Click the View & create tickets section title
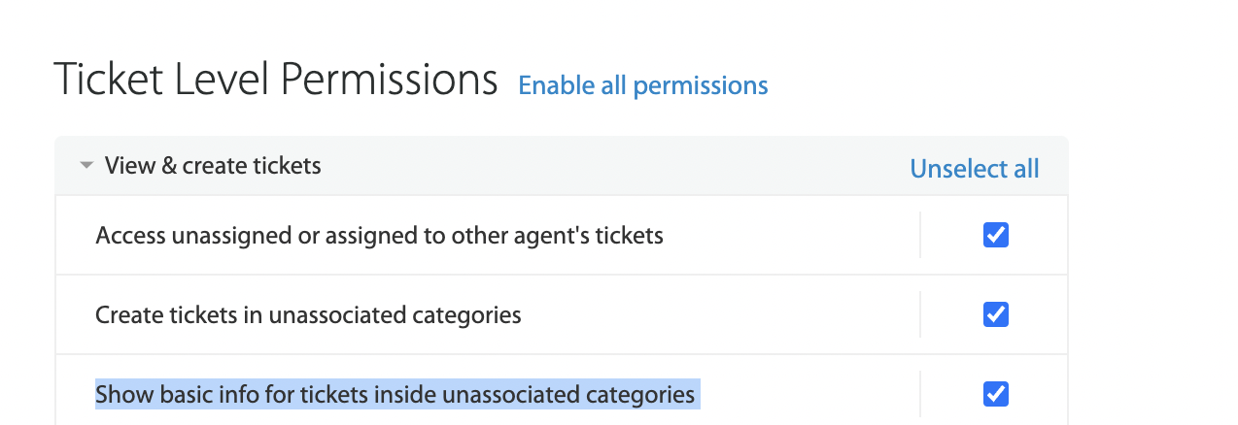 [212, 166]
